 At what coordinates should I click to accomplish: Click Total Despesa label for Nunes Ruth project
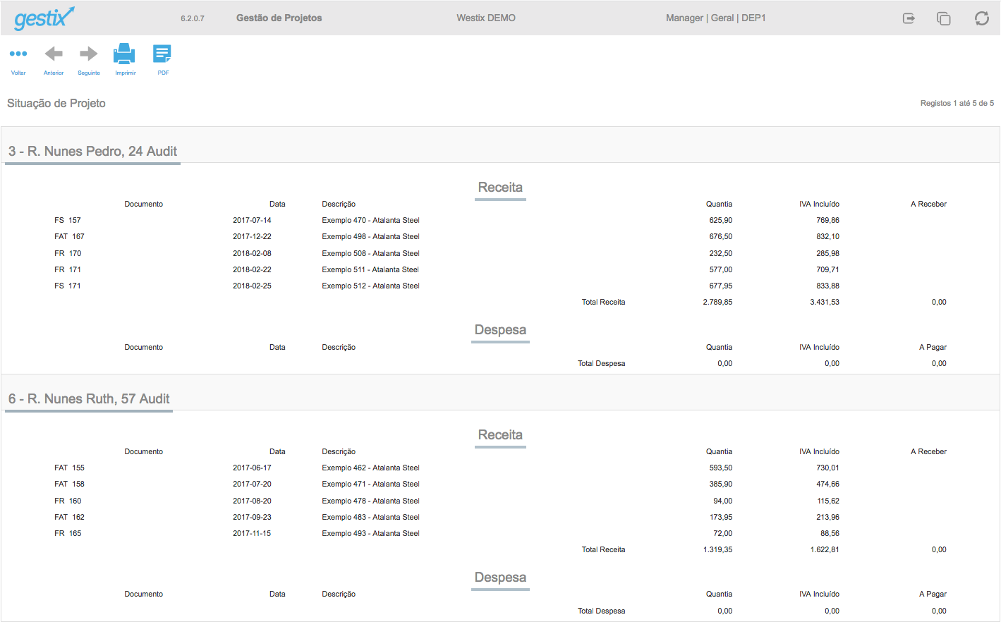click(x=601, y=611)
